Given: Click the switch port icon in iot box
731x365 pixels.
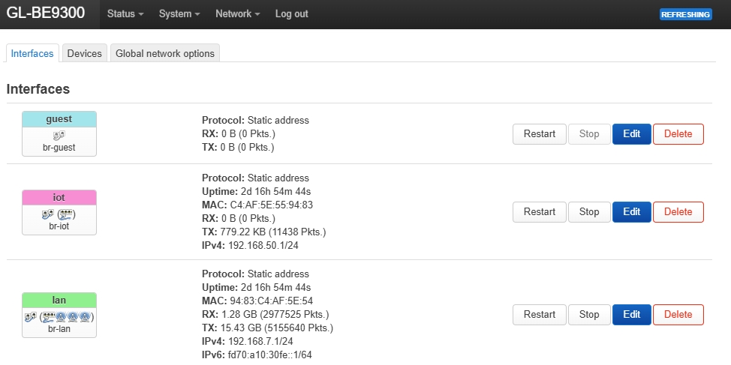Looking at the screenshot, I should click(x=65, y=214).
